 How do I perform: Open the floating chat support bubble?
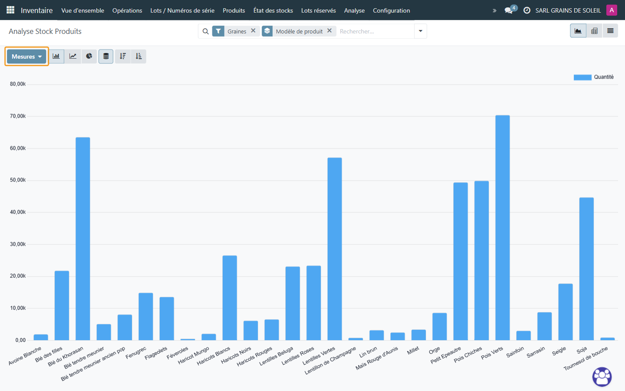602,377
